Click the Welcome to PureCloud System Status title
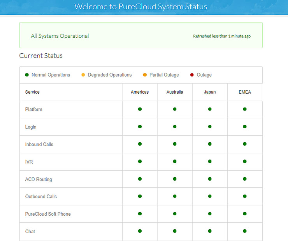Viewport: 288px width, 241px height. [140, 7]
